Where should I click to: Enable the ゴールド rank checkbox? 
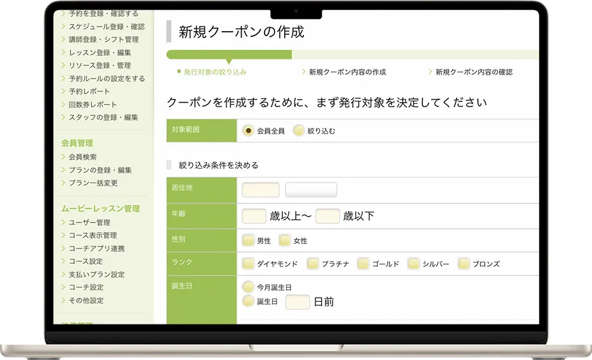point(363,264)
